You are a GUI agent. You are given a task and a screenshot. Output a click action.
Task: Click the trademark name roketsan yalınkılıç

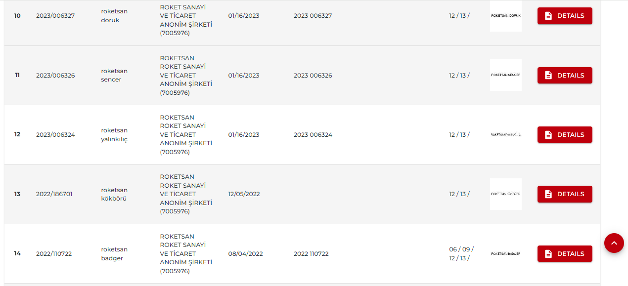tap(114, 135)
